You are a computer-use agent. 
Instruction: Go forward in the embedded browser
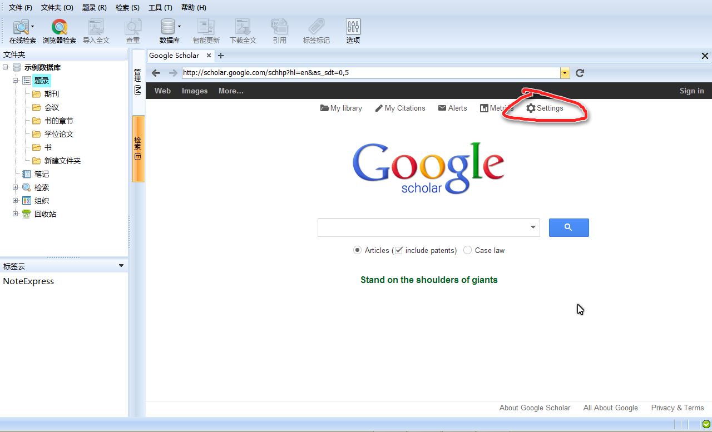pos(173,73)
